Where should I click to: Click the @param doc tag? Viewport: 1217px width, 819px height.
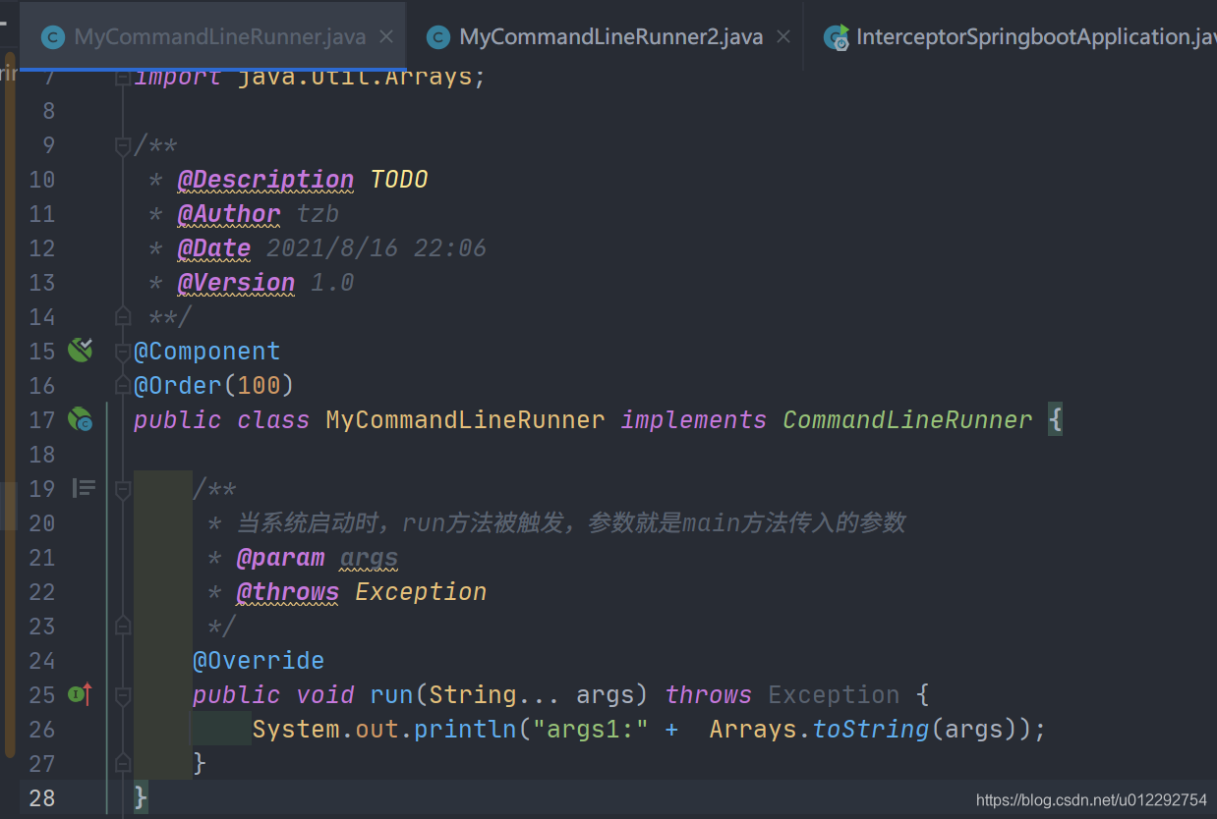[280, 558]
